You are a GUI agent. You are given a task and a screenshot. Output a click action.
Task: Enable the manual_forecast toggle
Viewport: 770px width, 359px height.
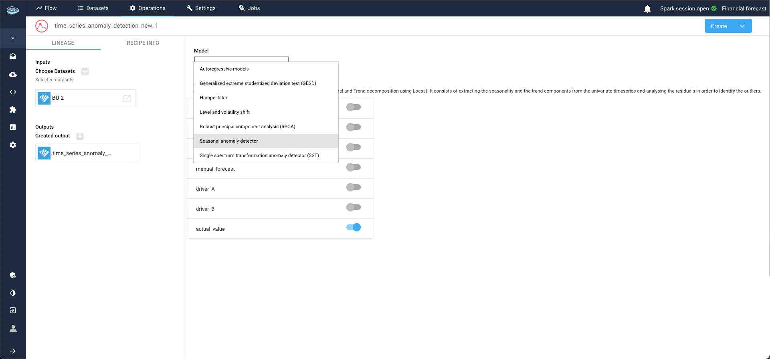[354, 167]
